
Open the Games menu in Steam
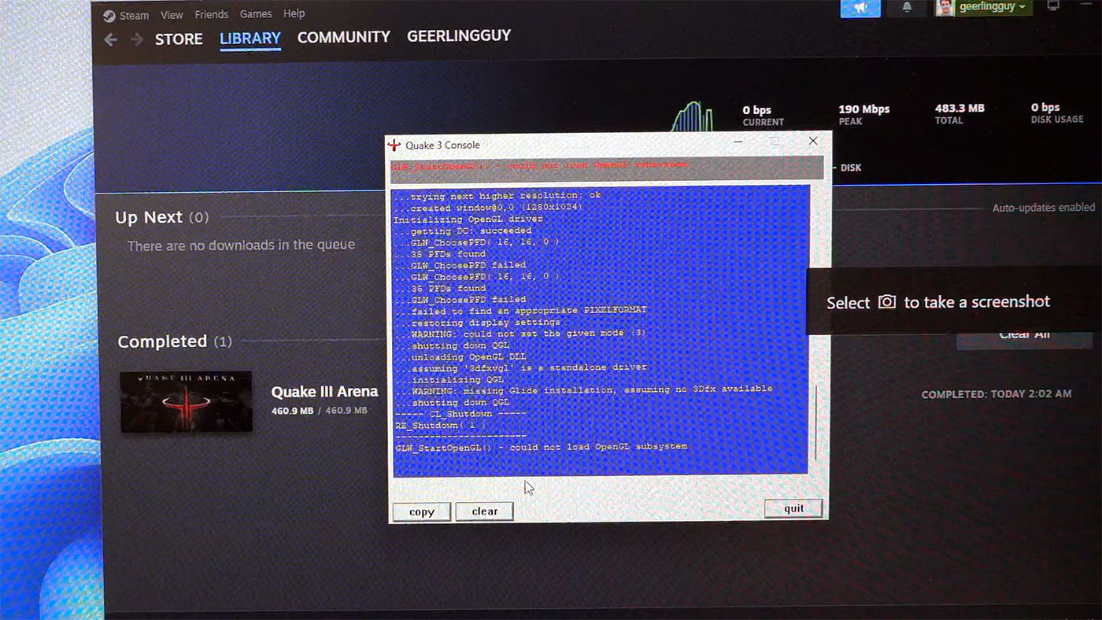(256, 14)
